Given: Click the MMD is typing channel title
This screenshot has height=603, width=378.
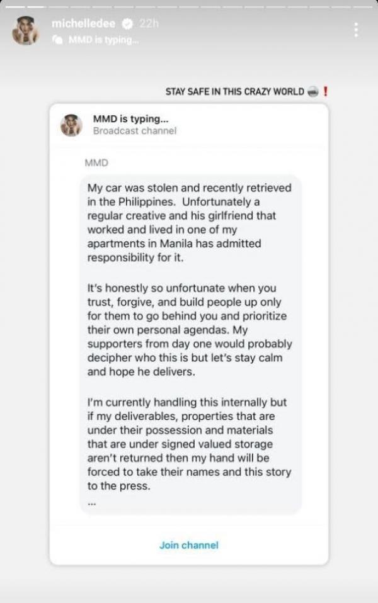Looking at the screenshot, I should pyautogui.click(x=130, y=118).
